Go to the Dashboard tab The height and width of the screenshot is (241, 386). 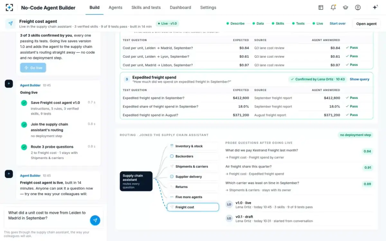180,7
